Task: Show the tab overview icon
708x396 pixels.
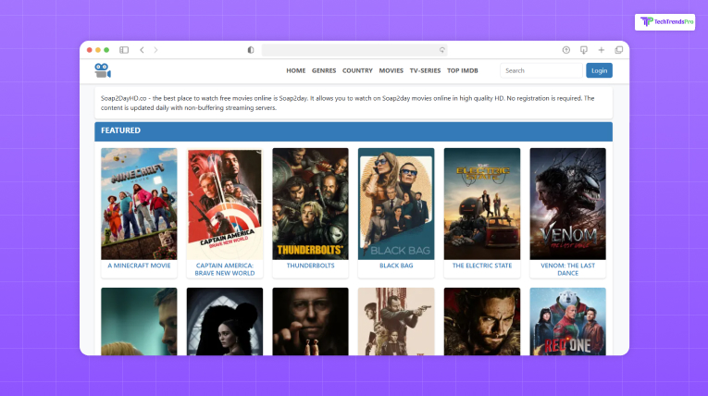Action: 618,50
